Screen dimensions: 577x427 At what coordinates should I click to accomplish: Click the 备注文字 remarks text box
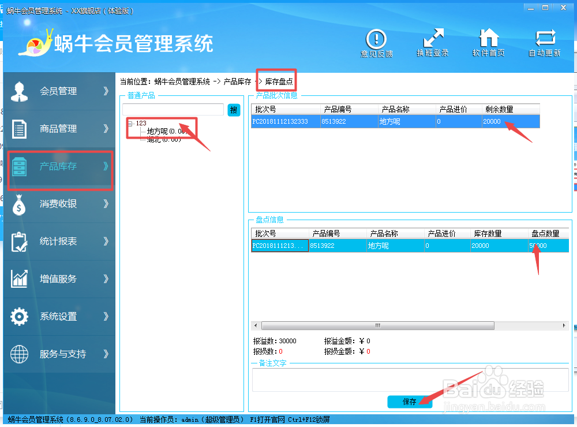click(x=410, y=380)
